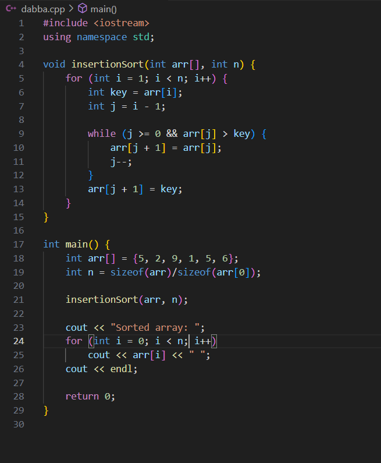381x463 pixels.
Task: Click "arr[j + 1] = arr[j];" statement
Action: click(166, 148)
